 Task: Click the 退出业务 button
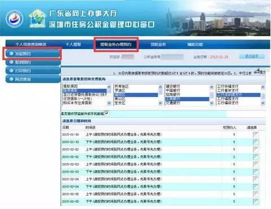(252, 56)
